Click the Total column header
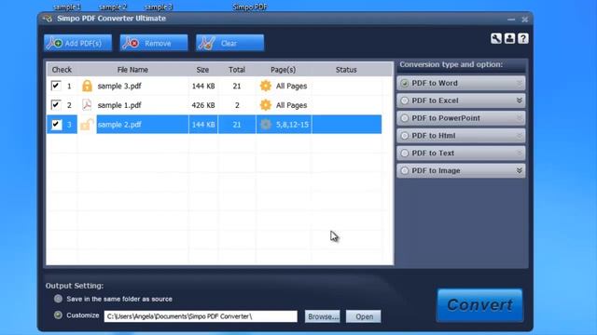The height and width of the screenshot is (335, 597). [x=237, y=70]
